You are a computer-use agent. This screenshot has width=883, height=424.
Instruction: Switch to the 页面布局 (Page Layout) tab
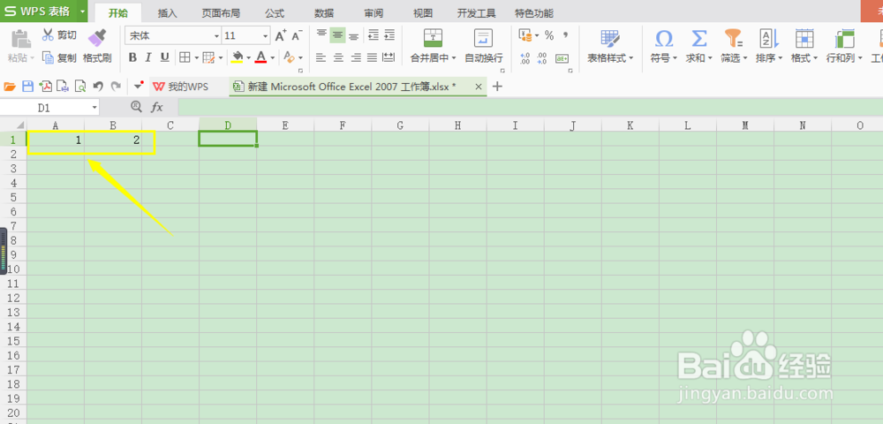[221, 13]
